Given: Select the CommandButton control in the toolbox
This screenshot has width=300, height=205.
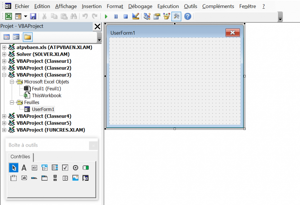Looking at the screenshot, I should (x=24, y=178).
